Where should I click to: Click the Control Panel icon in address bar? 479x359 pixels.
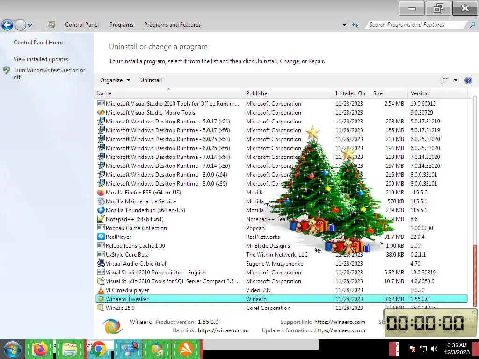(51, 25)
